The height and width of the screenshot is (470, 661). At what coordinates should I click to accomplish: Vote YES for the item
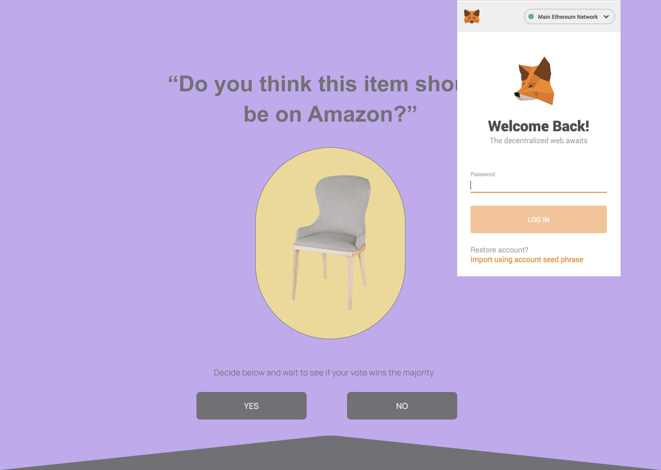[x=252, y=406]
